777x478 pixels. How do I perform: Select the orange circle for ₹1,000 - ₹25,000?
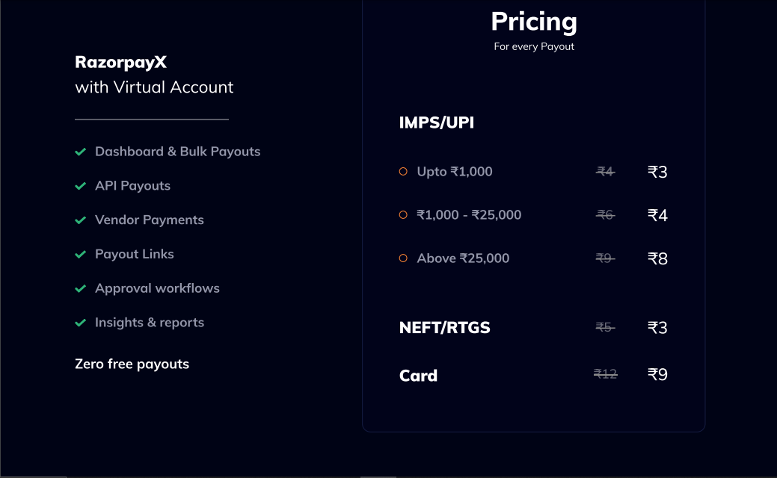click(403, 215)
